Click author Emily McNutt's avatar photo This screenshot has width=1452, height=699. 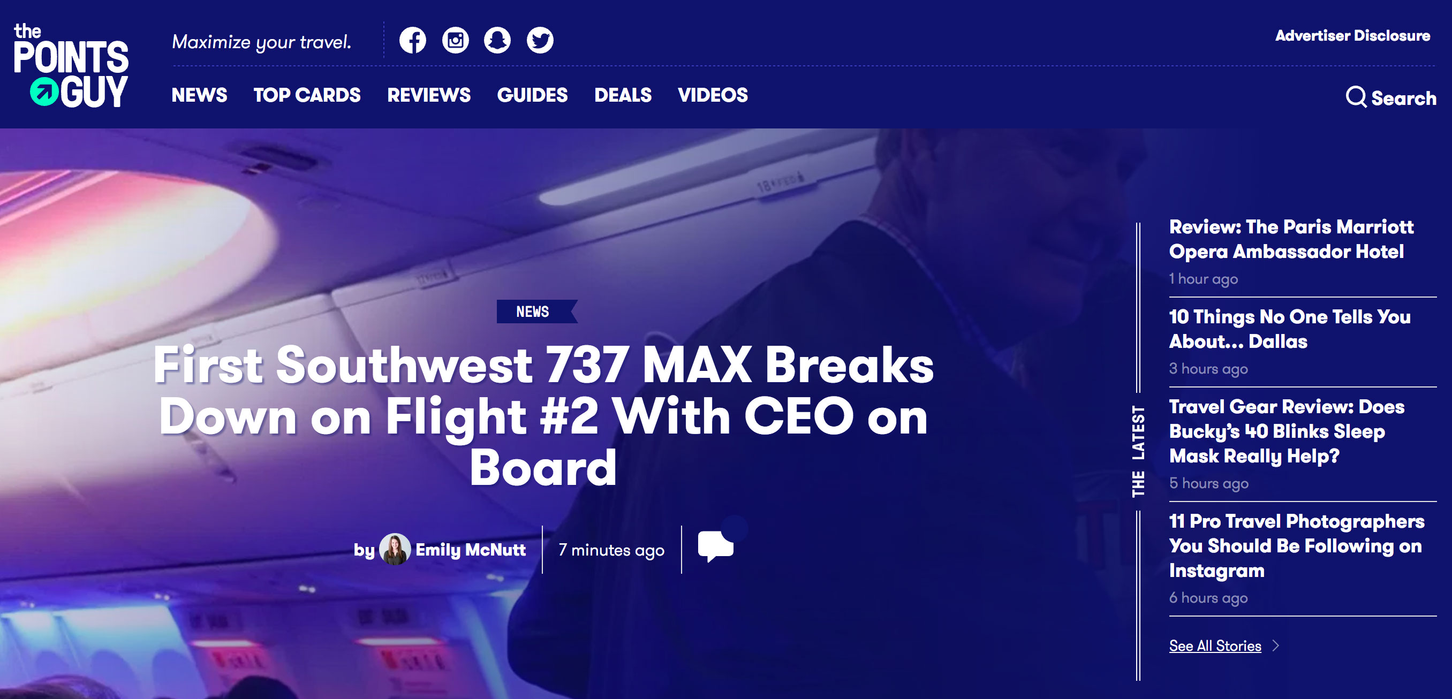click(395, 549)
